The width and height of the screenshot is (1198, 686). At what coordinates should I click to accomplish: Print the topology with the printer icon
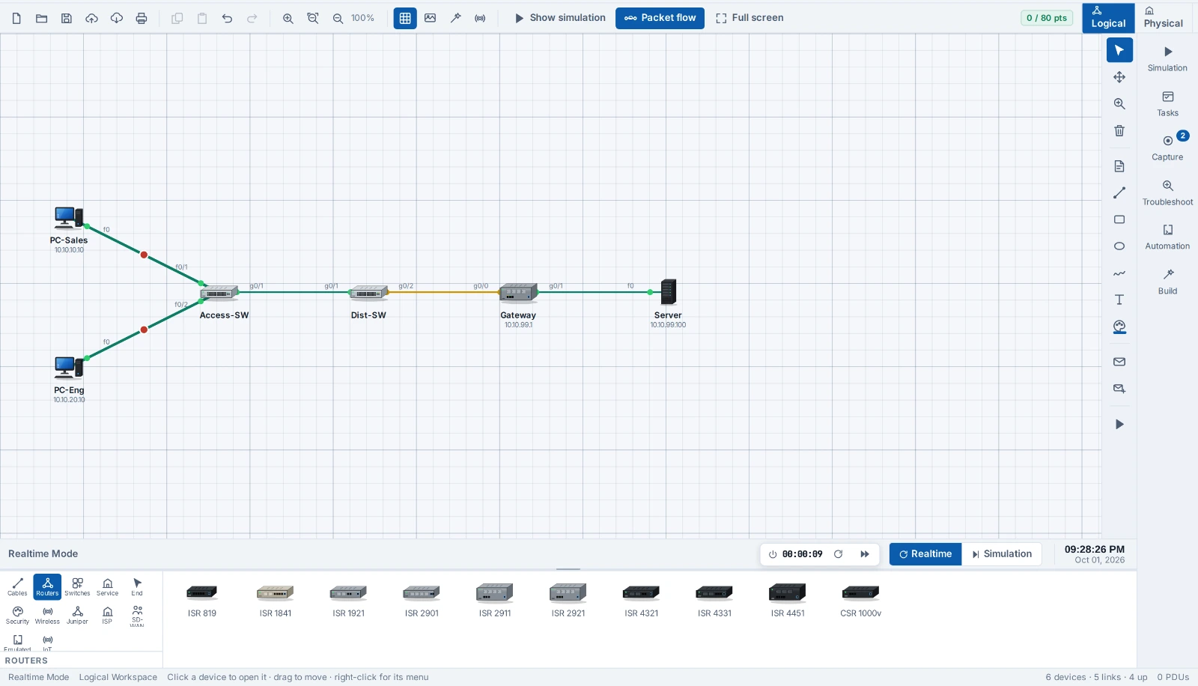pyautogui.click(x=142, y=18)
